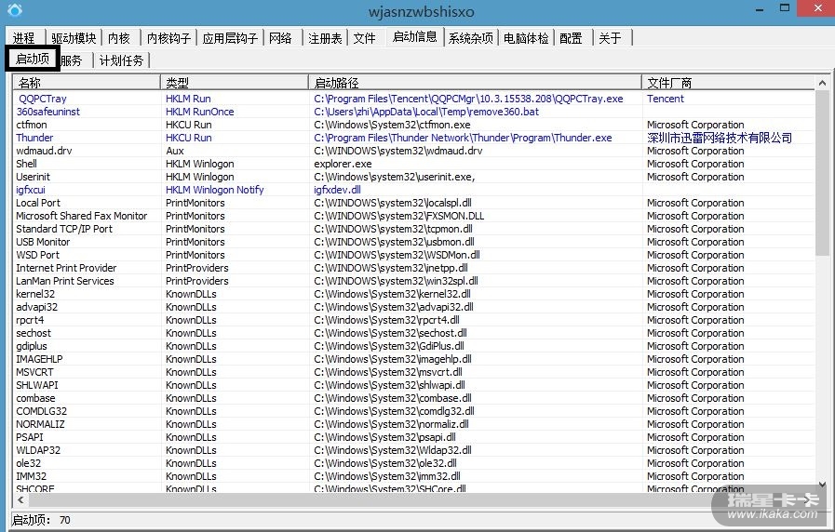Click the vertical scrollbar down arrow
The image size is (835, 532).
click(822, 485)
